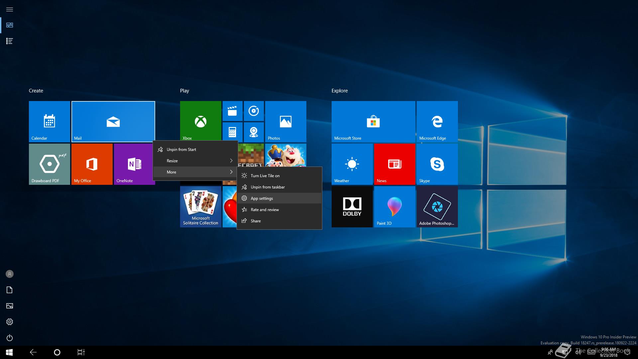Open Task View on taskbar

81,352
